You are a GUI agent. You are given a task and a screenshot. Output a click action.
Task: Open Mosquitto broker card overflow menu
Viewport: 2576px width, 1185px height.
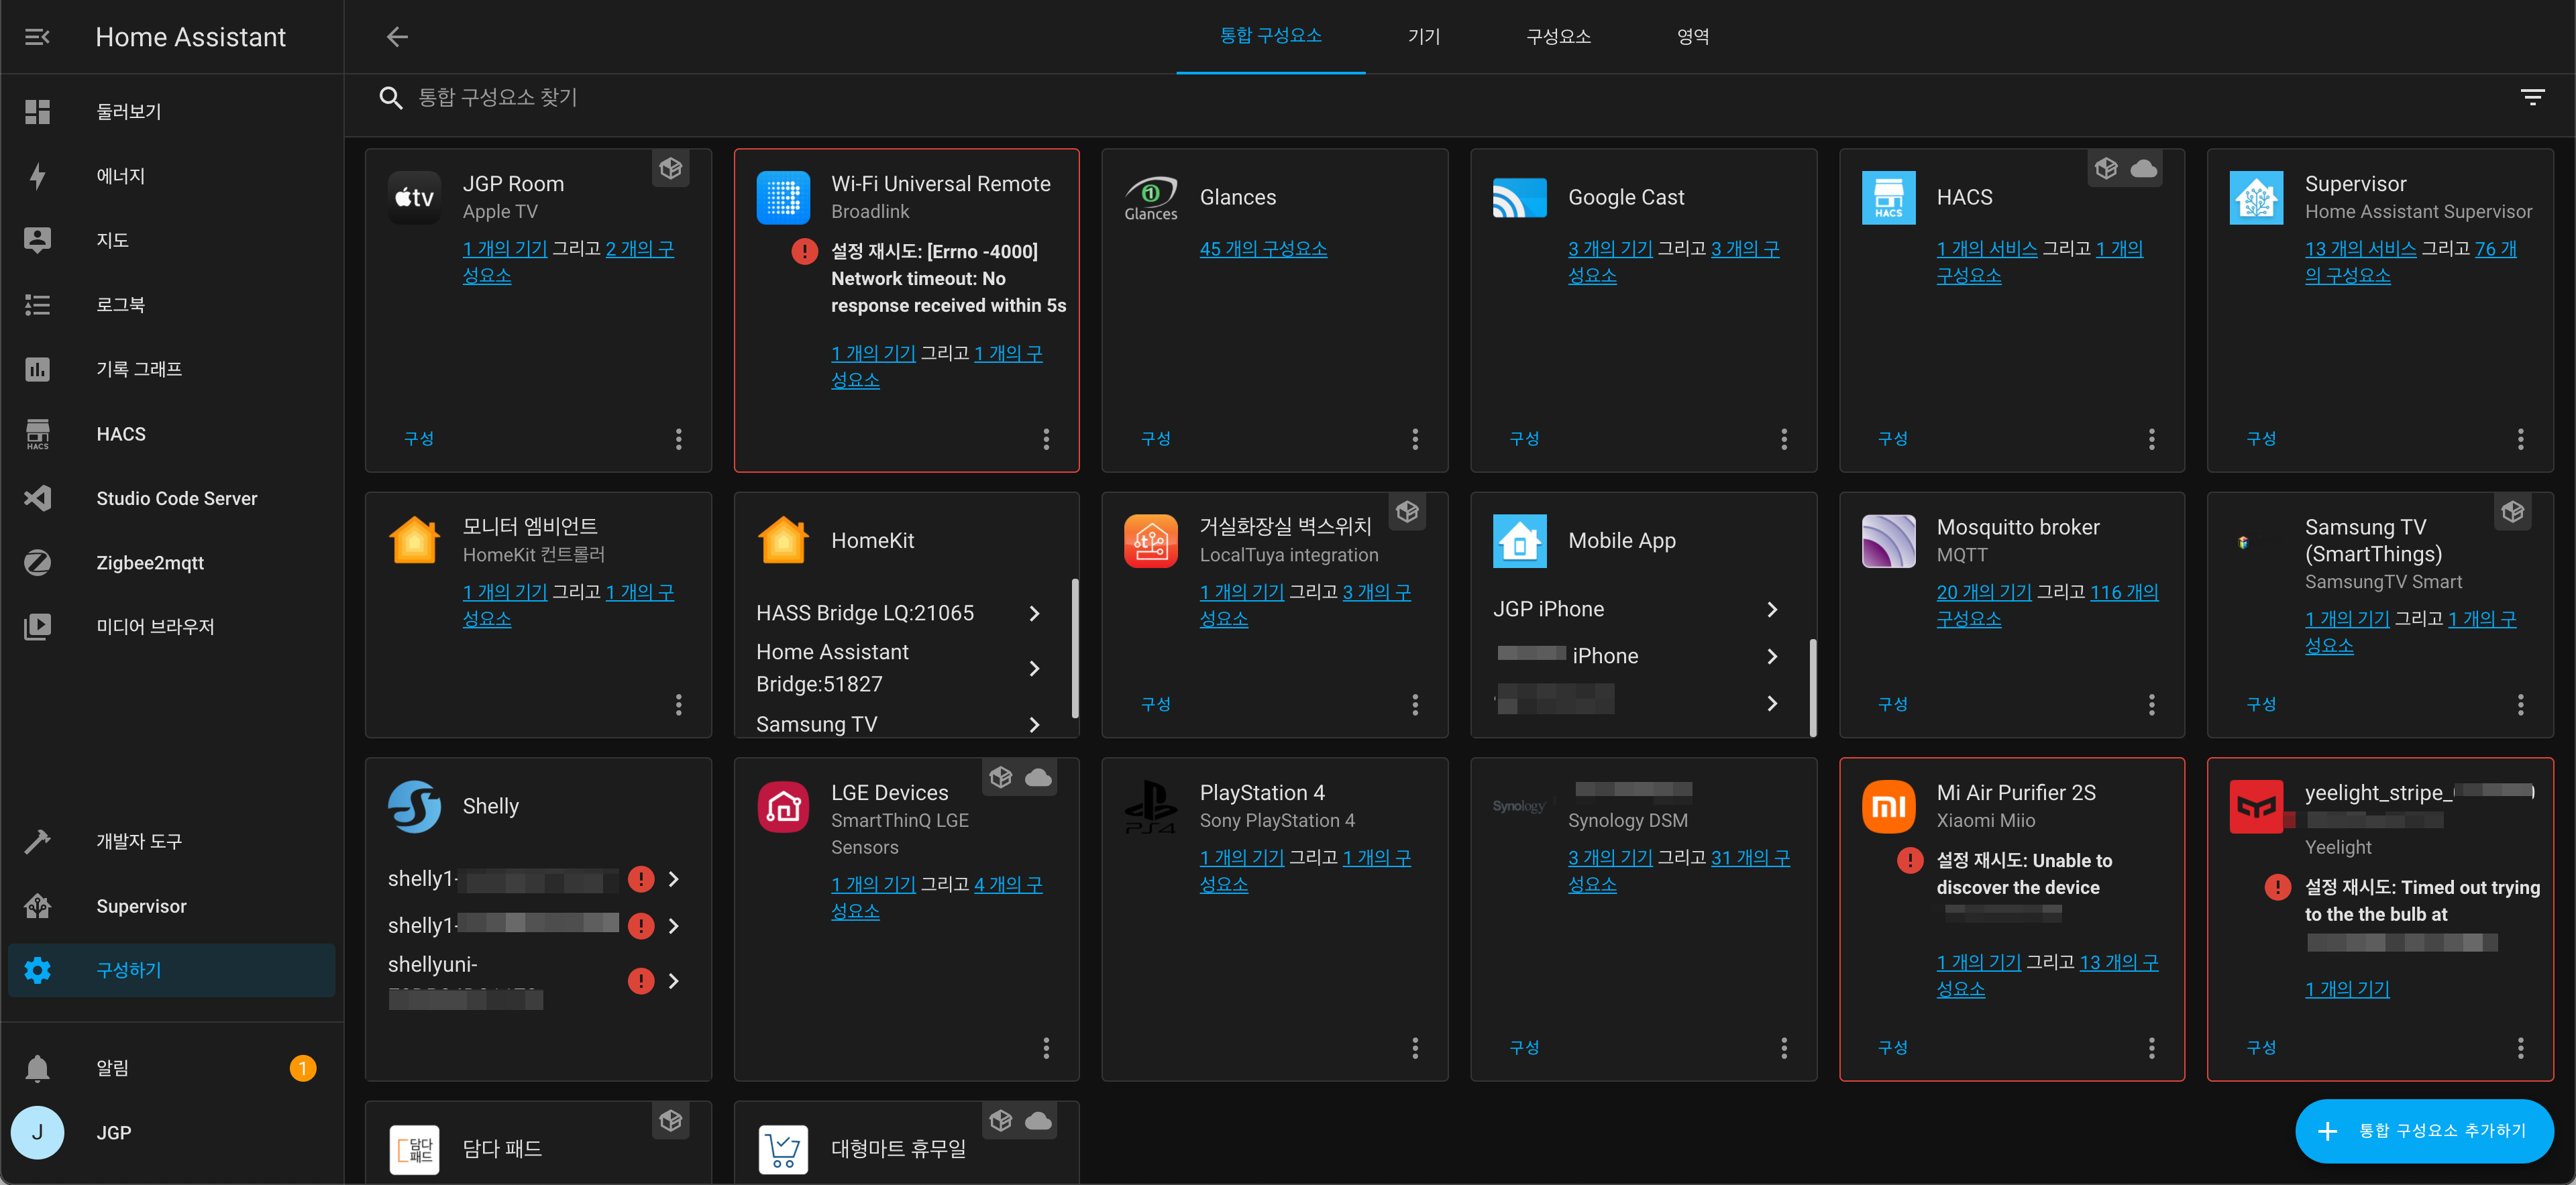2151,705
